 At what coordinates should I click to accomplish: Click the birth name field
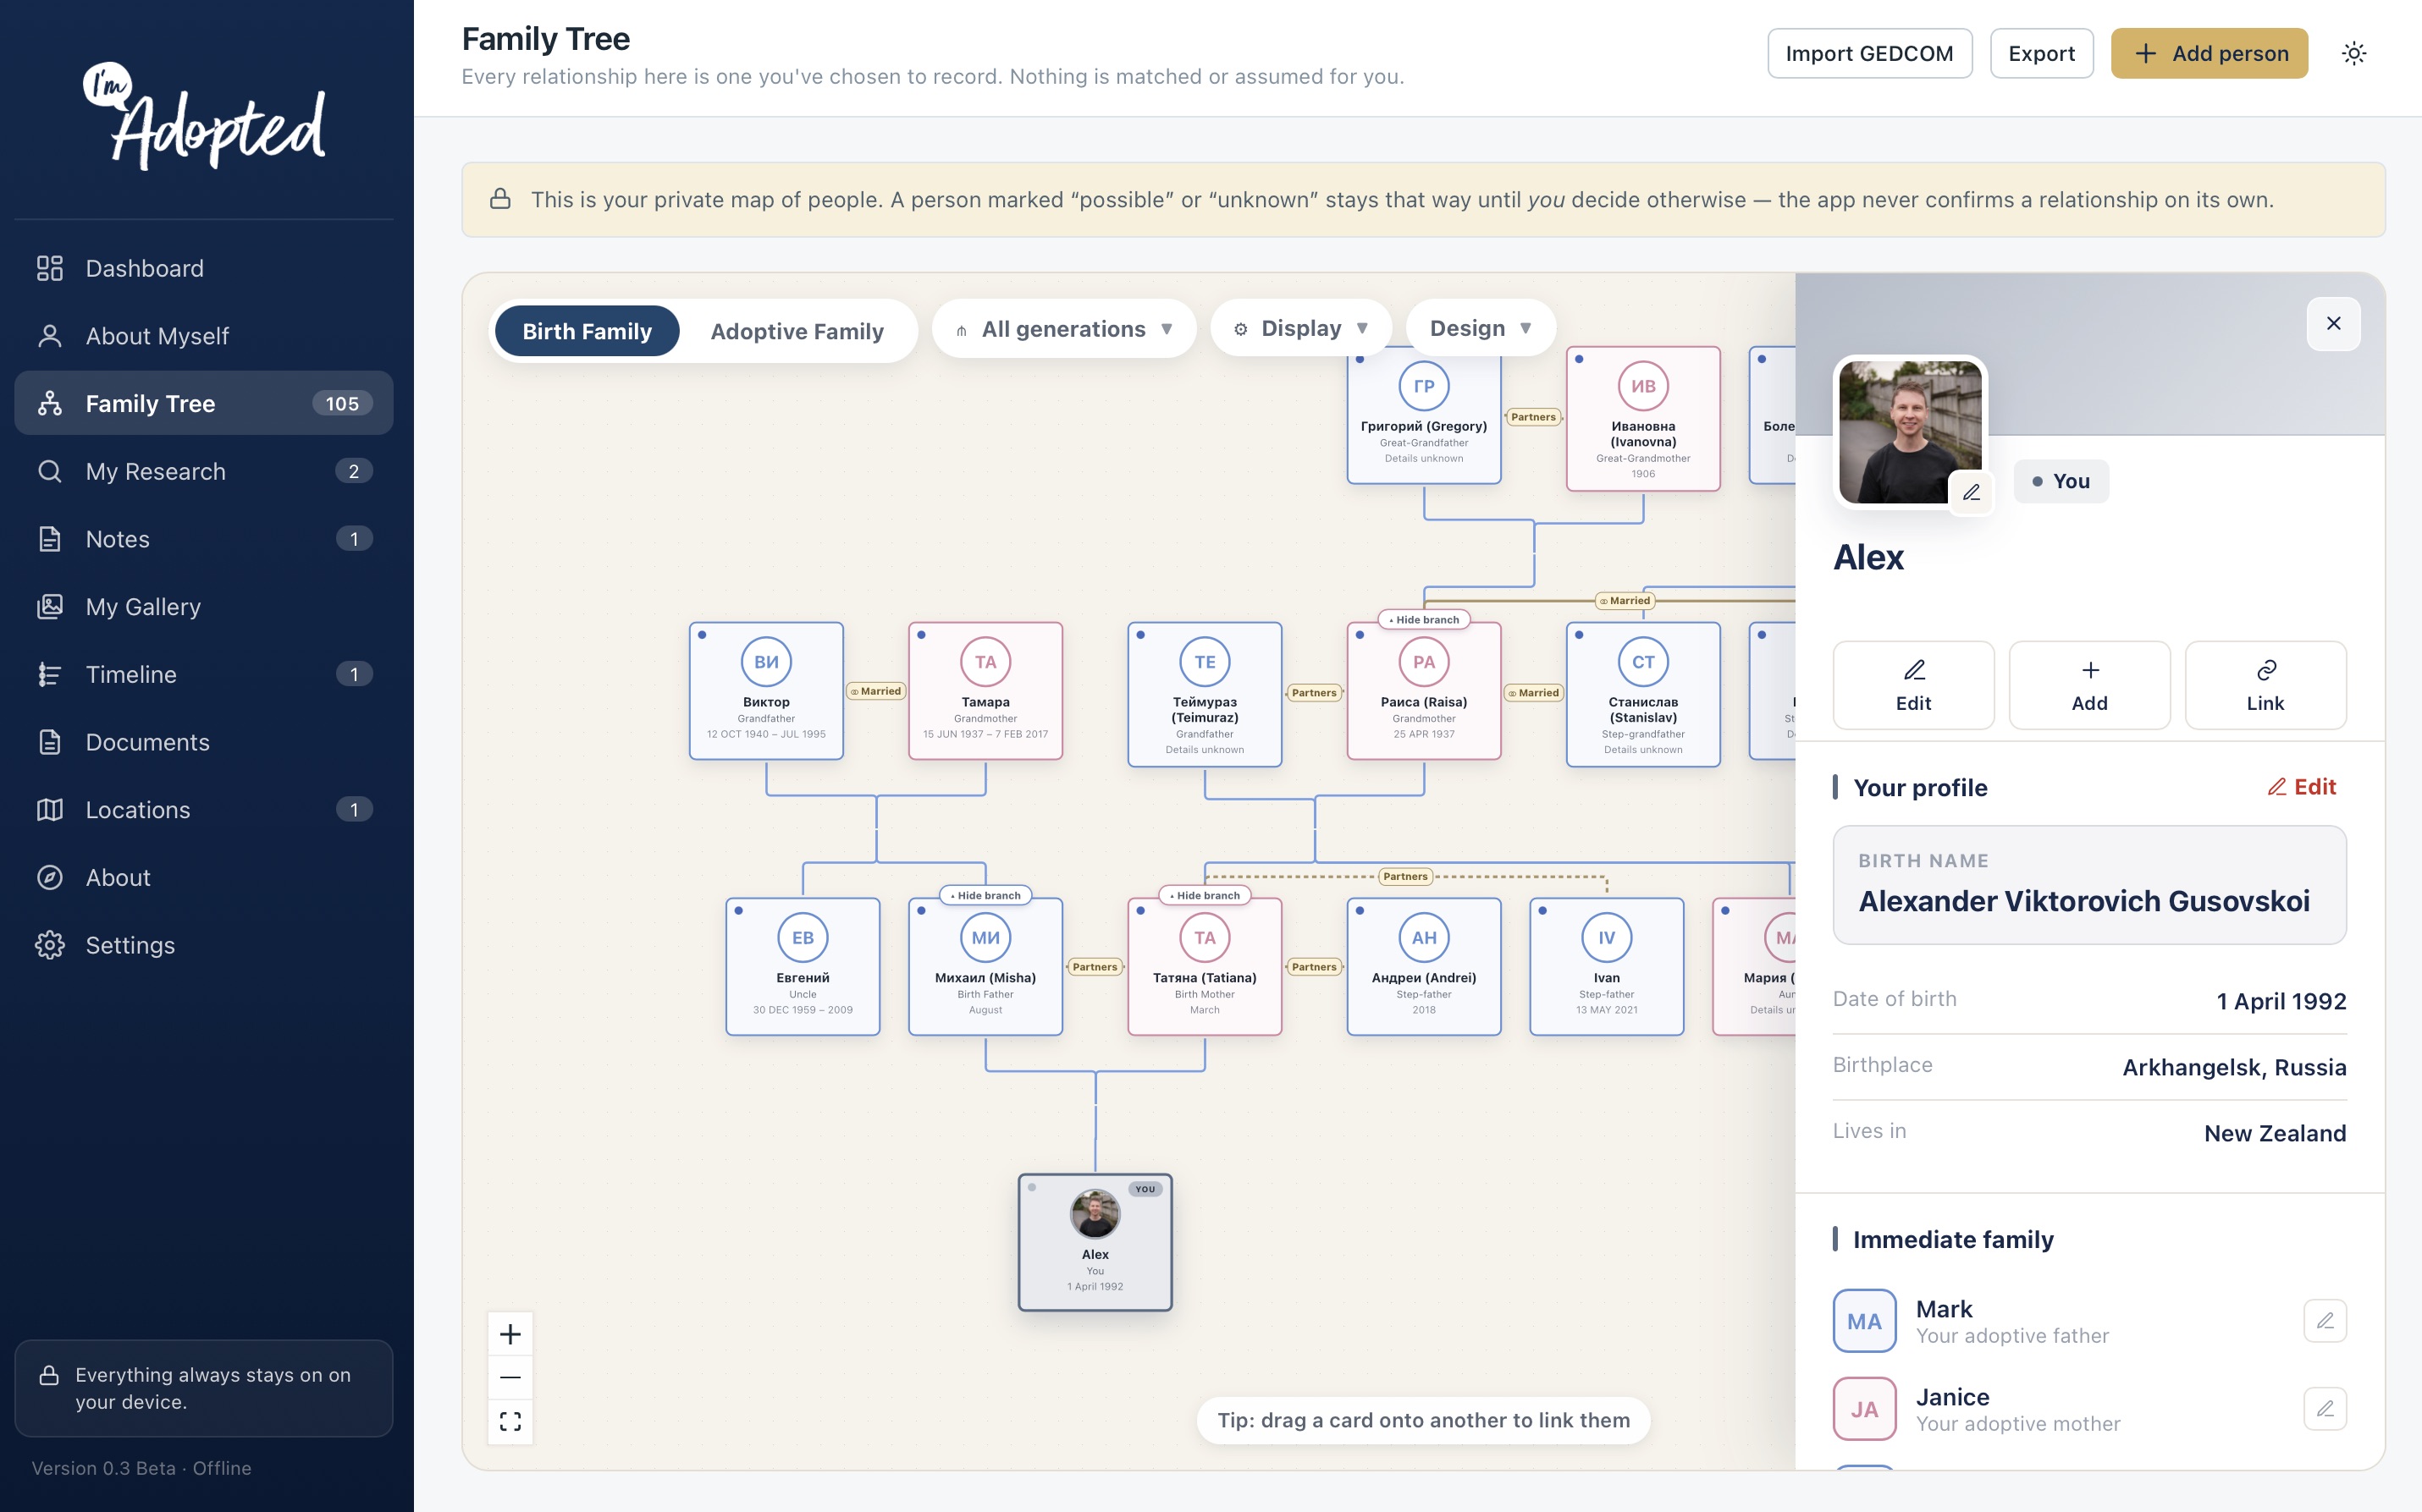tap(2088, 885)
